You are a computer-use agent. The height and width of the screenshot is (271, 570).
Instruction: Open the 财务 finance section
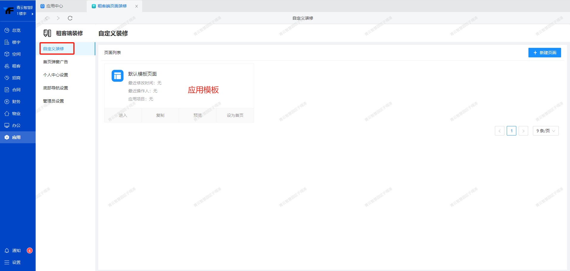coord(13,102)
